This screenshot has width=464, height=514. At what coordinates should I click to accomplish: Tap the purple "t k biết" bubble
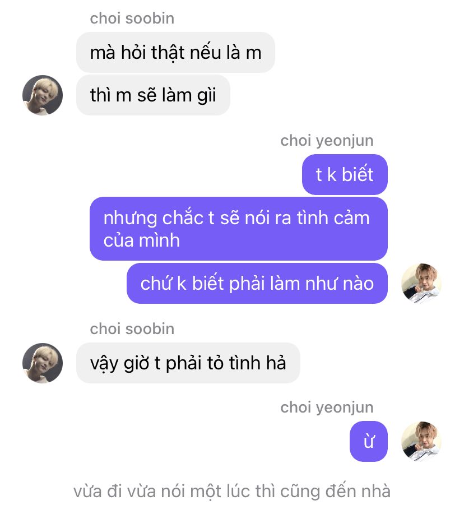click(345, 174)
